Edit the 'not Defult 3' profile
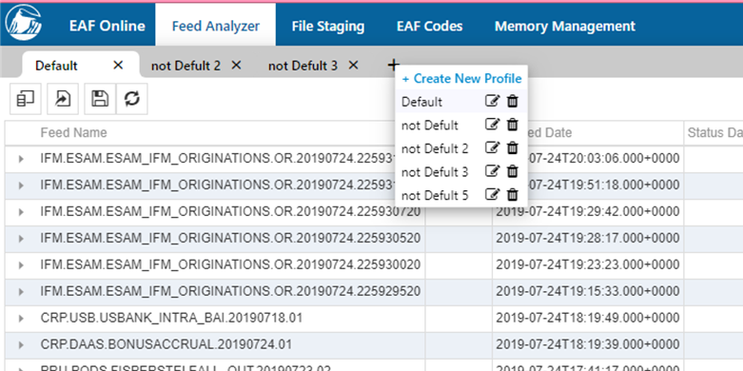This screenshot has height=371, width=743. (493, 171)
